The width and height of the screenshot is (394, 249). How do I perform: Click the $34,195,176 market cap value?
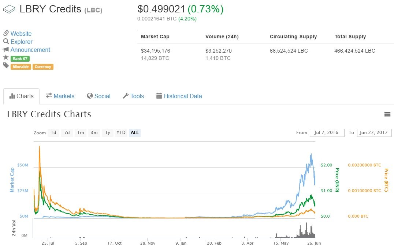coord(156,51)
